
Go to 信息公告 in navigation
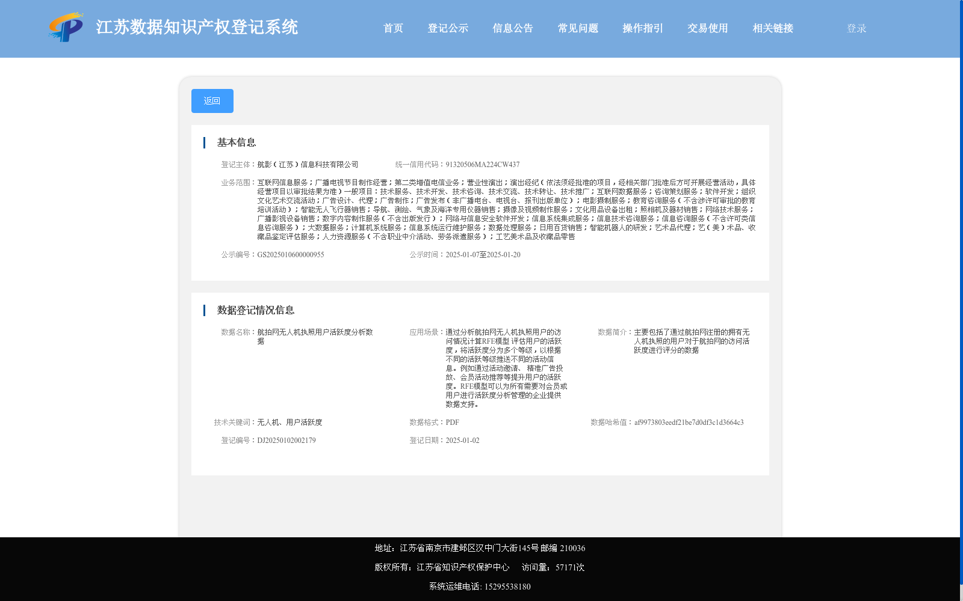[x=513, y=28]
